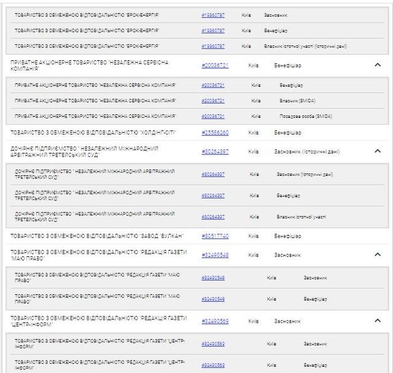The width and height of the screenshot is (393, 373).
Task: Click #19360787 link in "Власник істотної участі (Історичні дані)" row
Action: coord(213,45)
